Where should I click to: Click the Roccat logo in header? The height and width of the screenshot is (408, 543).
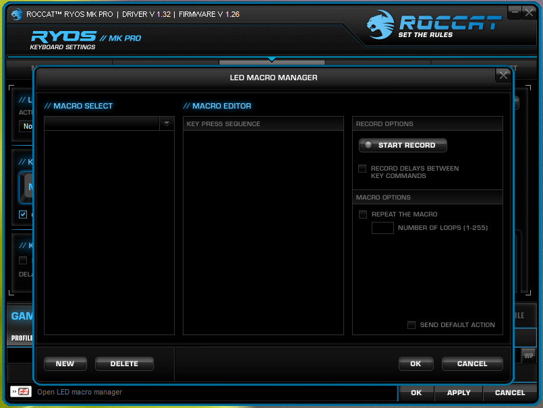click(434, 24)
